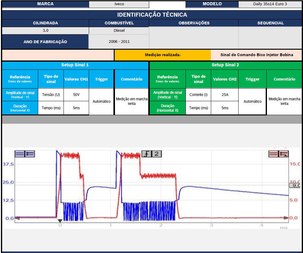The width and height of the screenshot is (303, 253).
Task: Click the blue channel 1 settings icon
Action: click(x=19, y=154)
